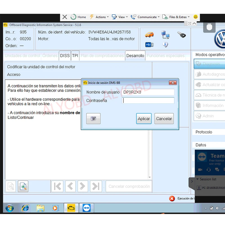The height and width of the screenshot is (225, 225).
Task: Click the camera screenshot button in dialog
Action: pos(93,118)
